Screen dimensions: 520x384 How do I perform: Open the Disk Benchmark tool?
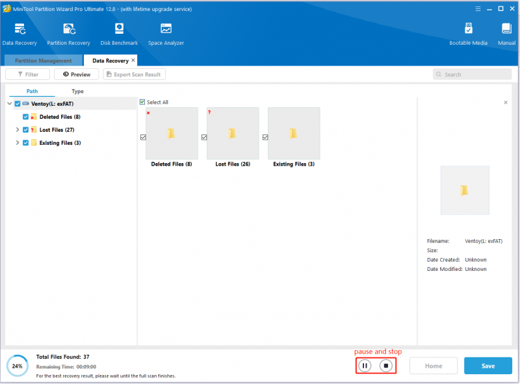(119, 34)
